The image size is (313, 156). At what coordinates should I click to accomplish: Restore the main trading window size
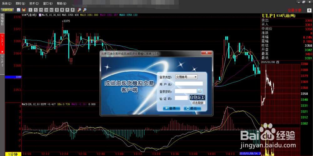coord(304,2)
